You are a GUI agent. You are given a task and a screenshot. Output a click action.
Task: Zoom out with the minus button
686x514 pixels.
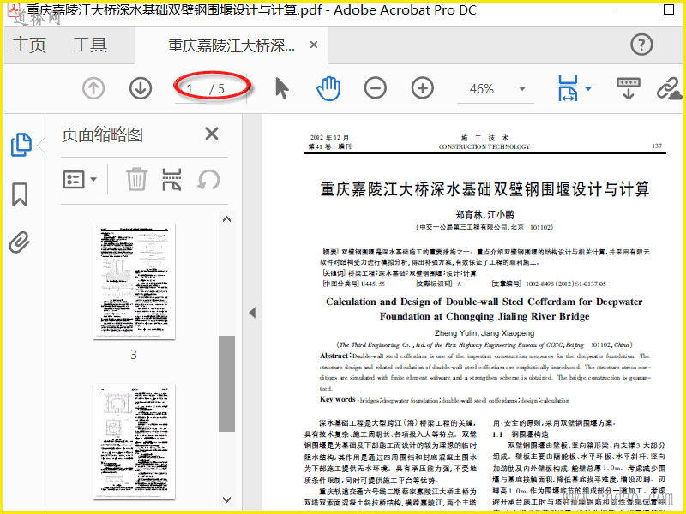coord(376,88)
